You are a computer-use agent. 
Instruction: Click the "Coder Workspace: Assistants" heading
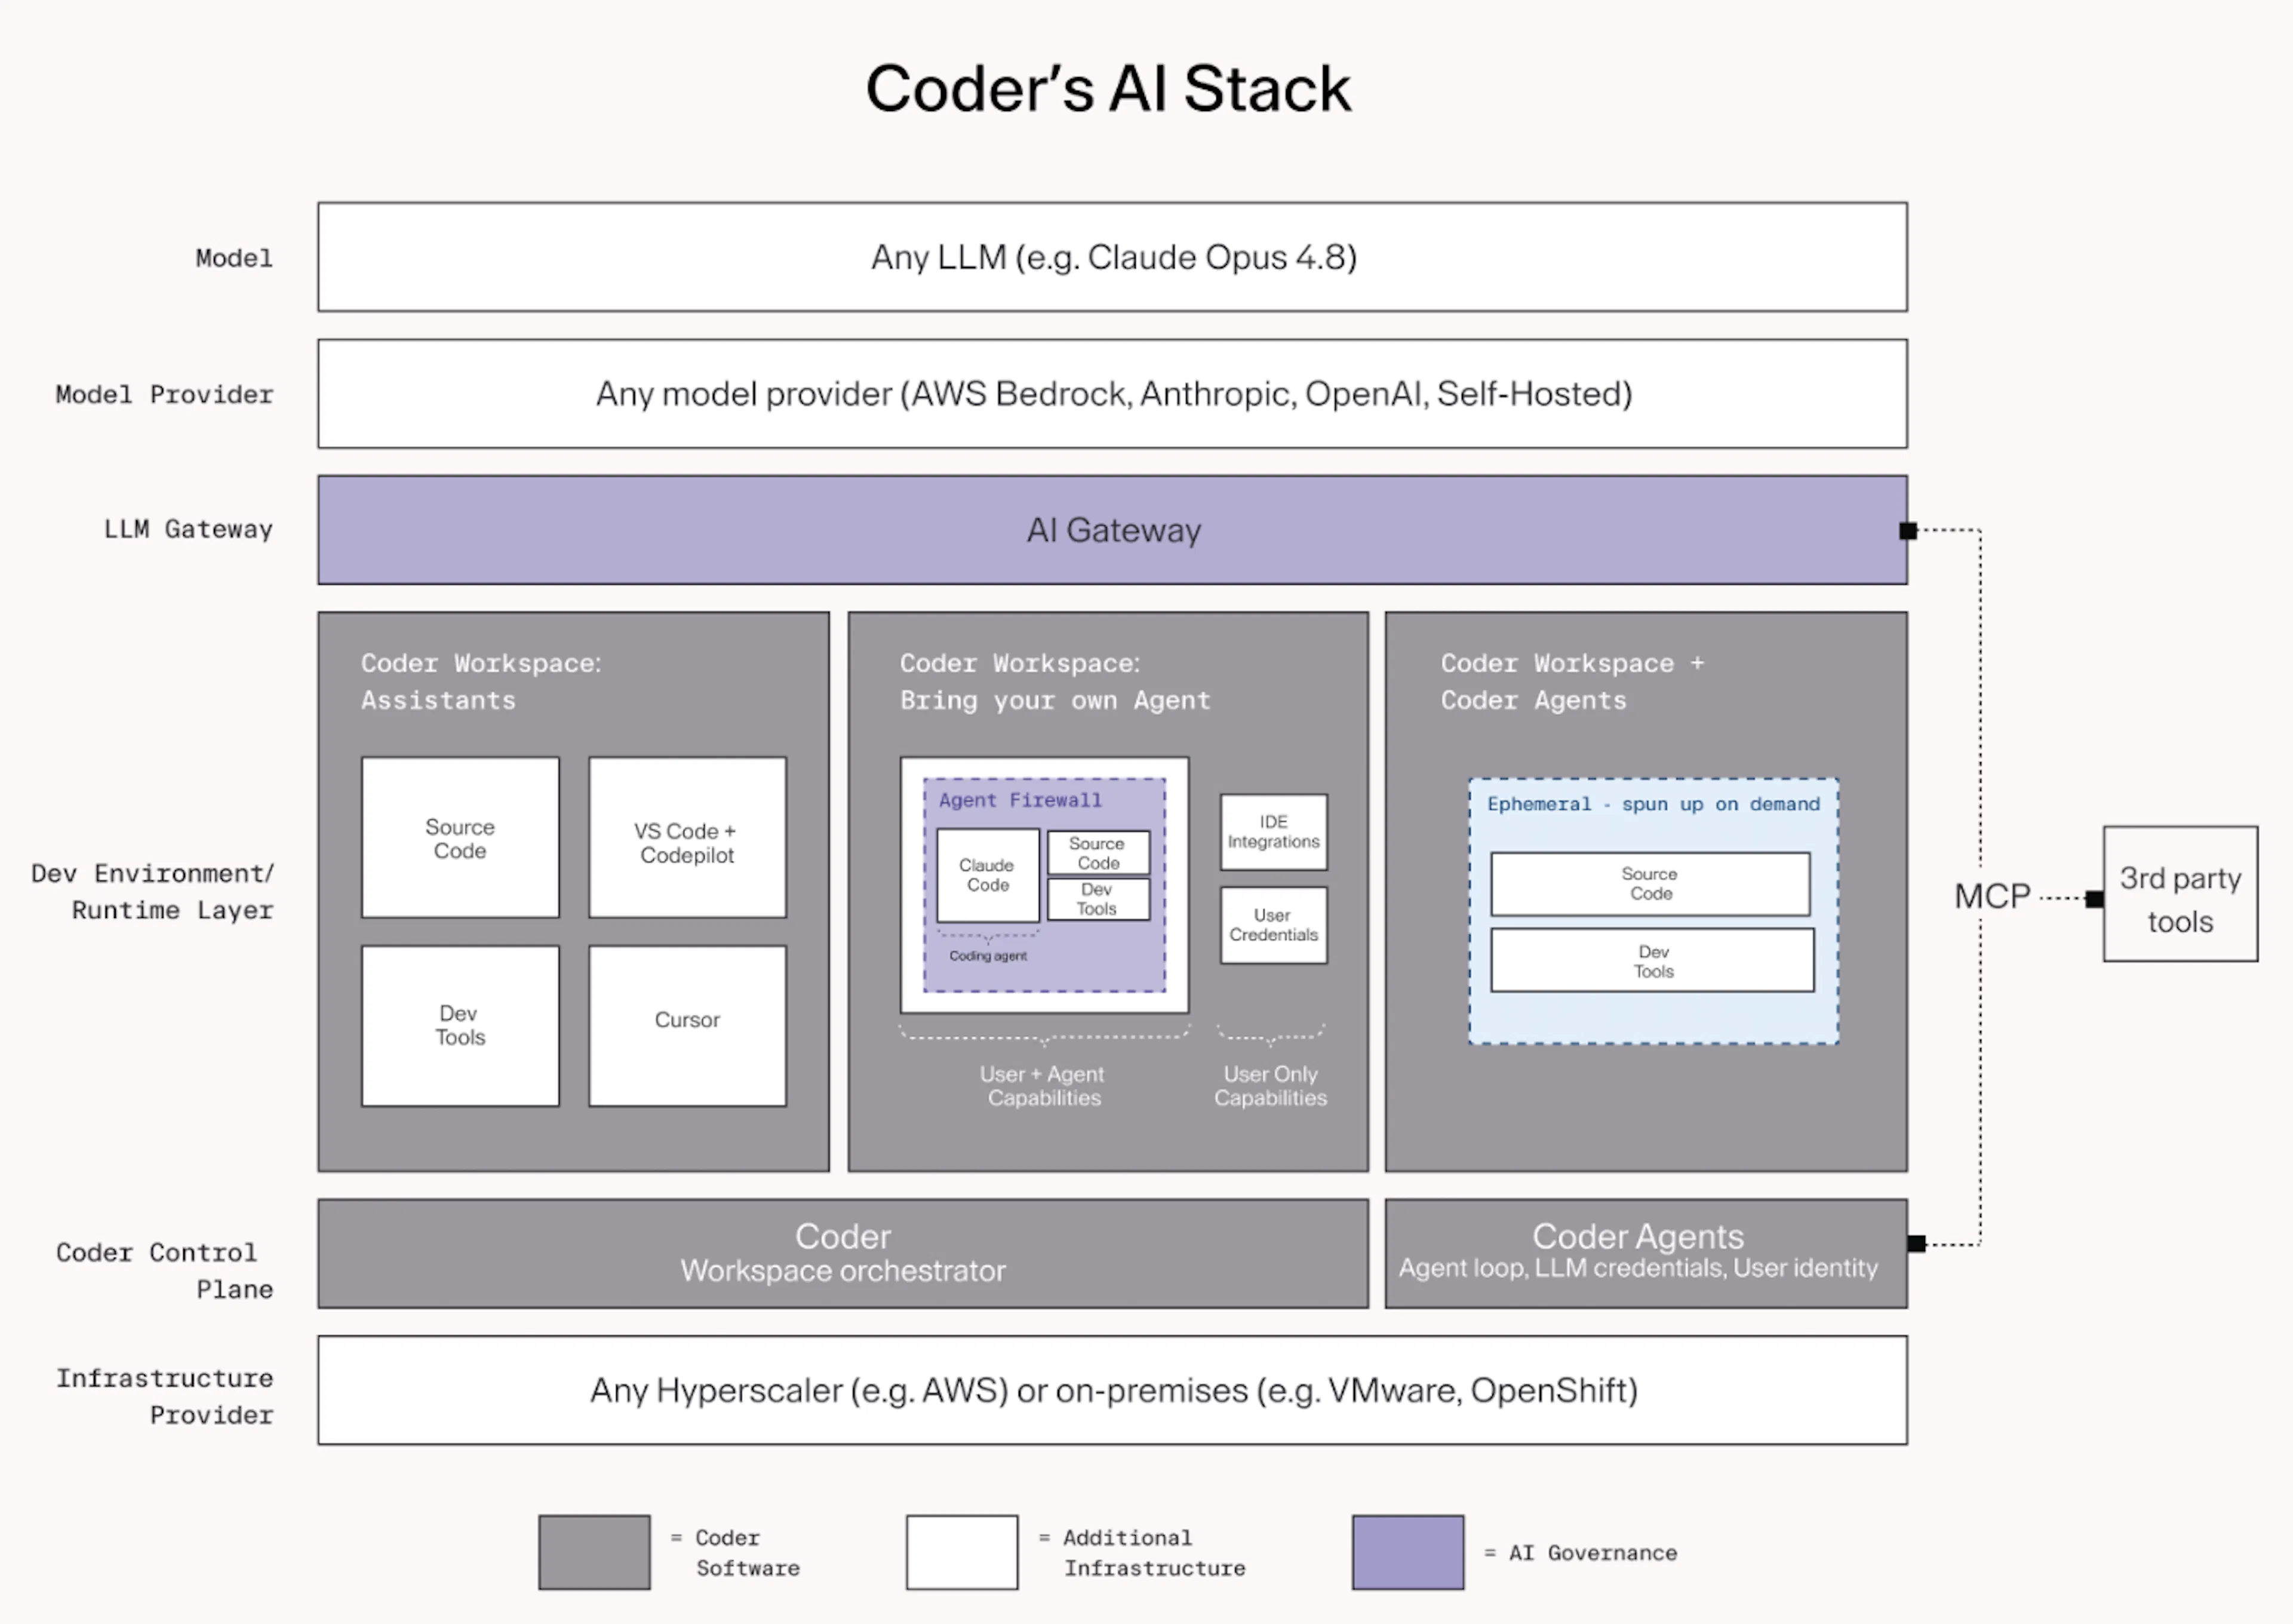coord(481,682)
